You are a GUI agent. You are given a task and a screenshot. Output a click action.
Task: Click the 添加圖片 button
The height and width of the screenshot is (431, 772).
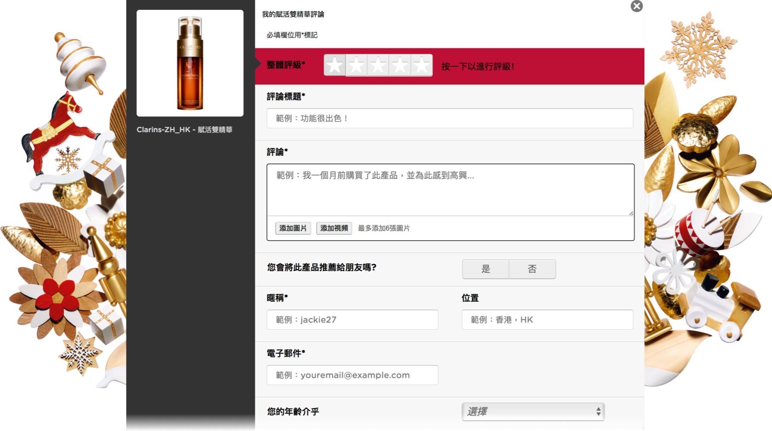(293, 228)
